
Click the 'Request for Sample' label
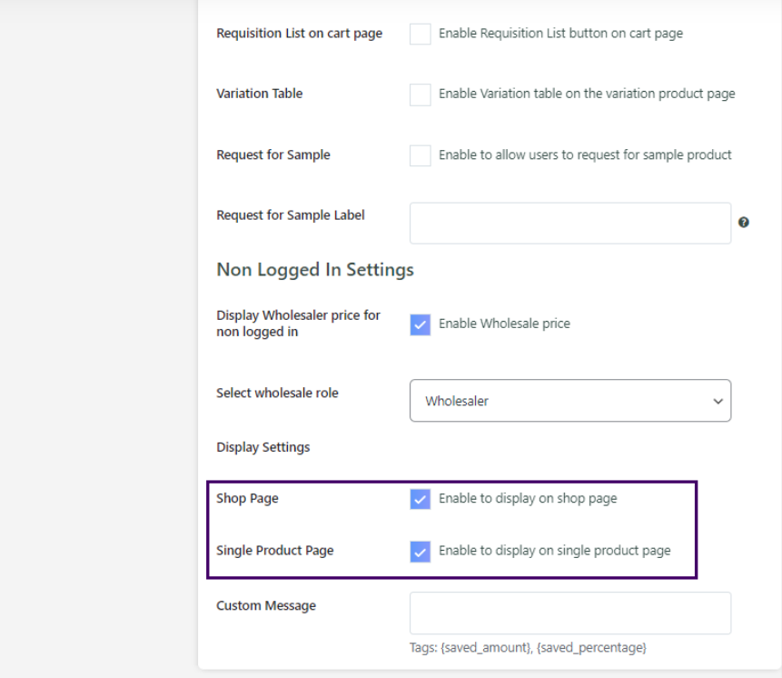pos(273,155)
